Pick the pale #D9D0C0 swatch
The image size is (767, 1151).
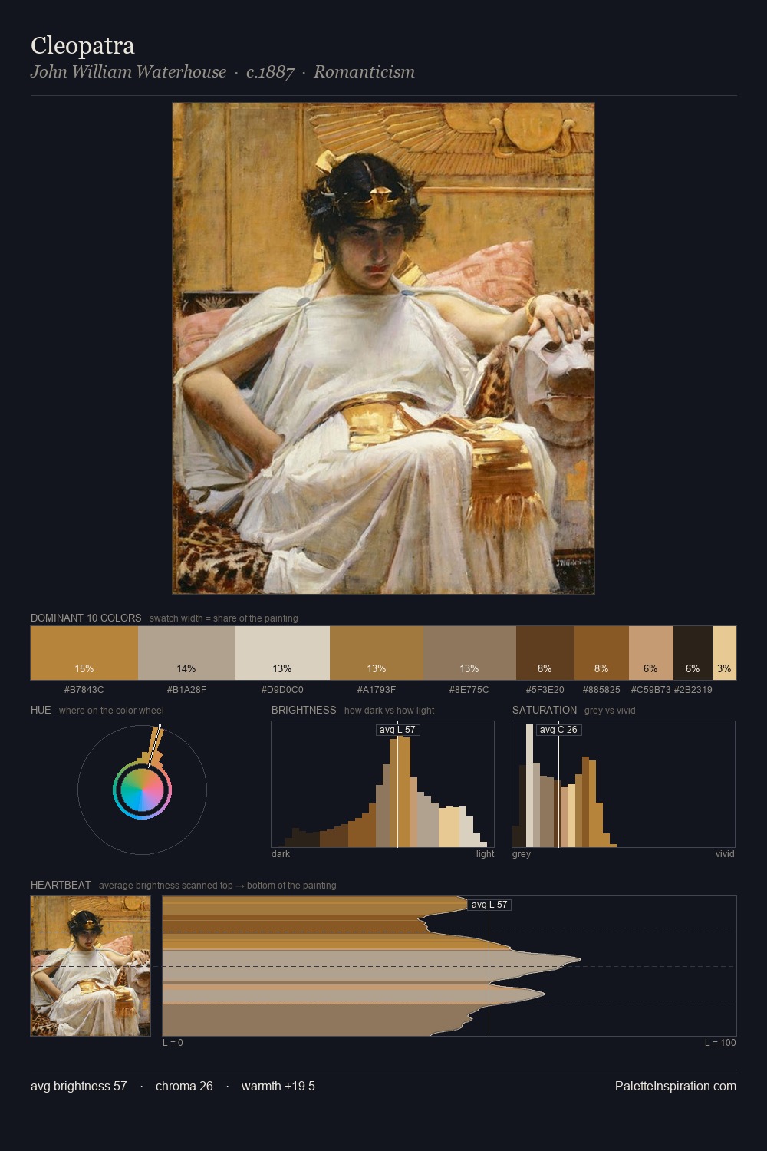point(282,653)
